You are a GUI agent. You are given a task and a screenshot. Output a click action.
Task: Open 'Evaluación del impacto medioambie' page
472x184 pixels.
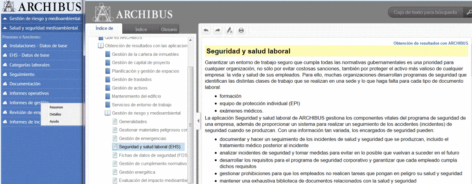tap(153, 180)
